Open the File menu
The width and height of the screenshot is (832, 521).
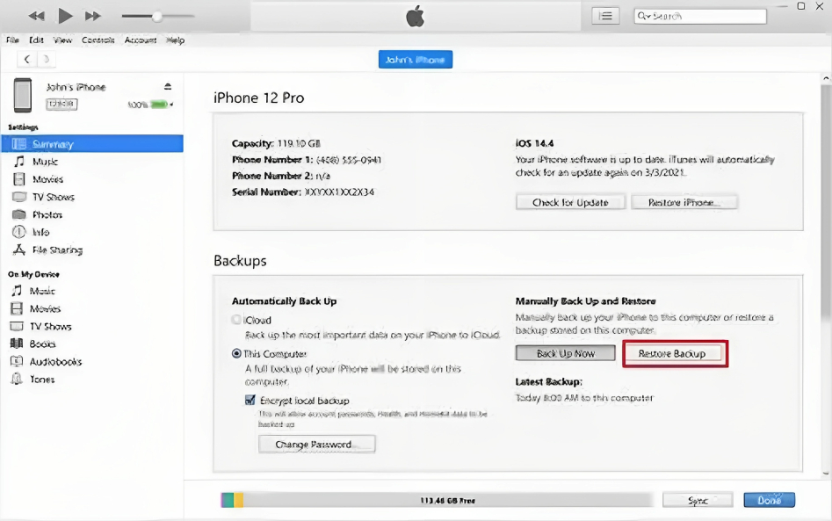(12, 40)
